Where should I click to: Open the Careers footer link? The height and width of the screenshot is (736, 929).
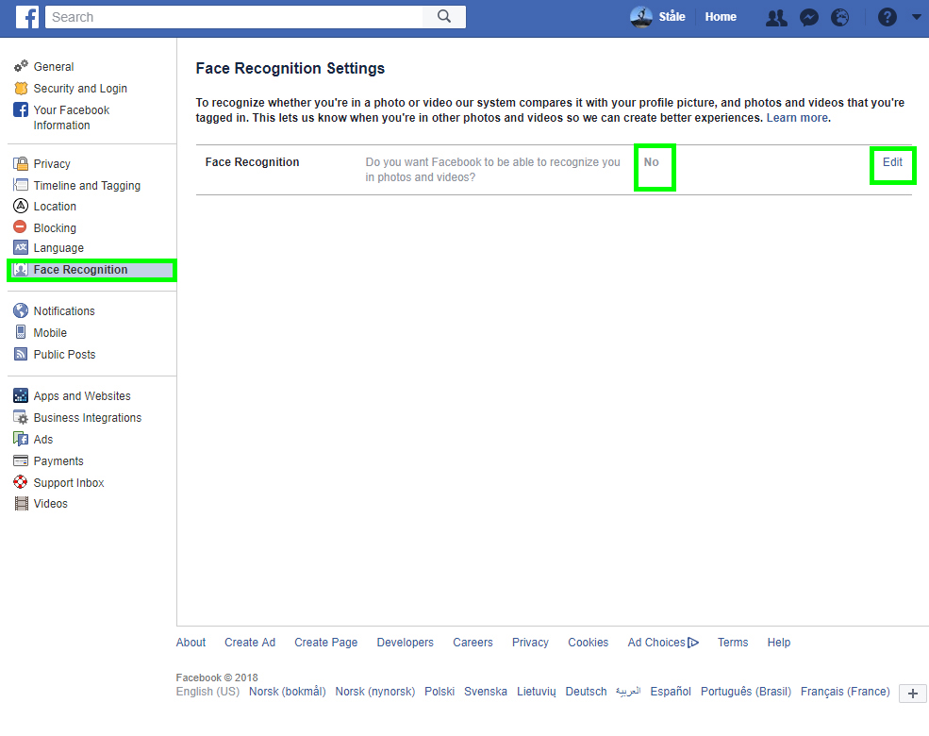(473, 643)
